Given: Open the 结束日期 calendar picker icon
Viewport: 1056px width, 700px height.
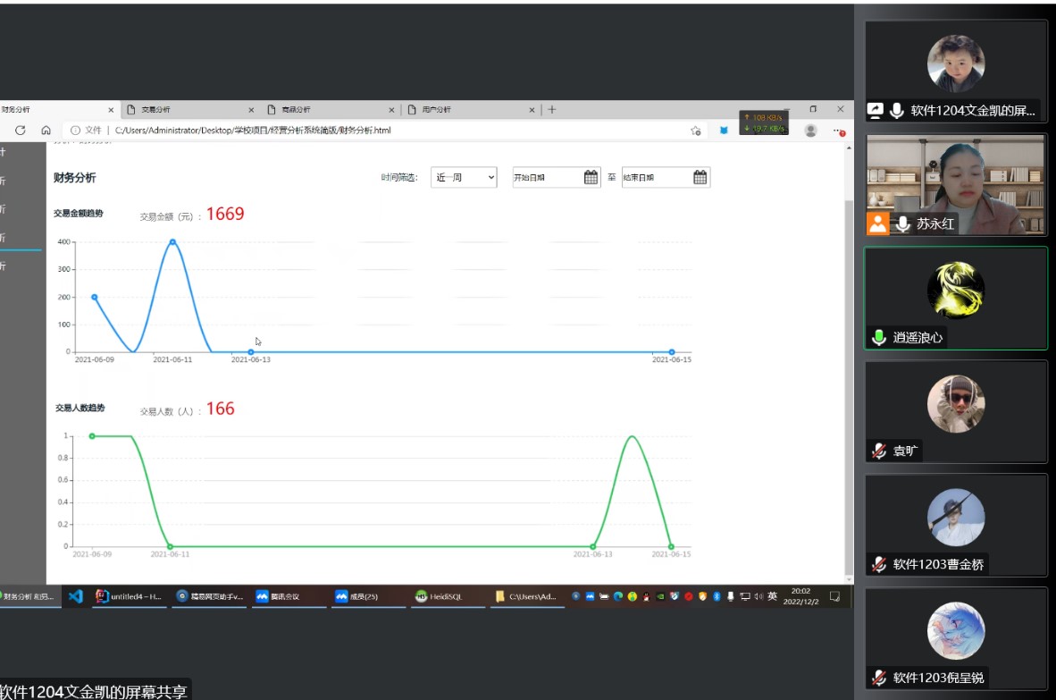Looking at the screenshot, I should point(700,177).
